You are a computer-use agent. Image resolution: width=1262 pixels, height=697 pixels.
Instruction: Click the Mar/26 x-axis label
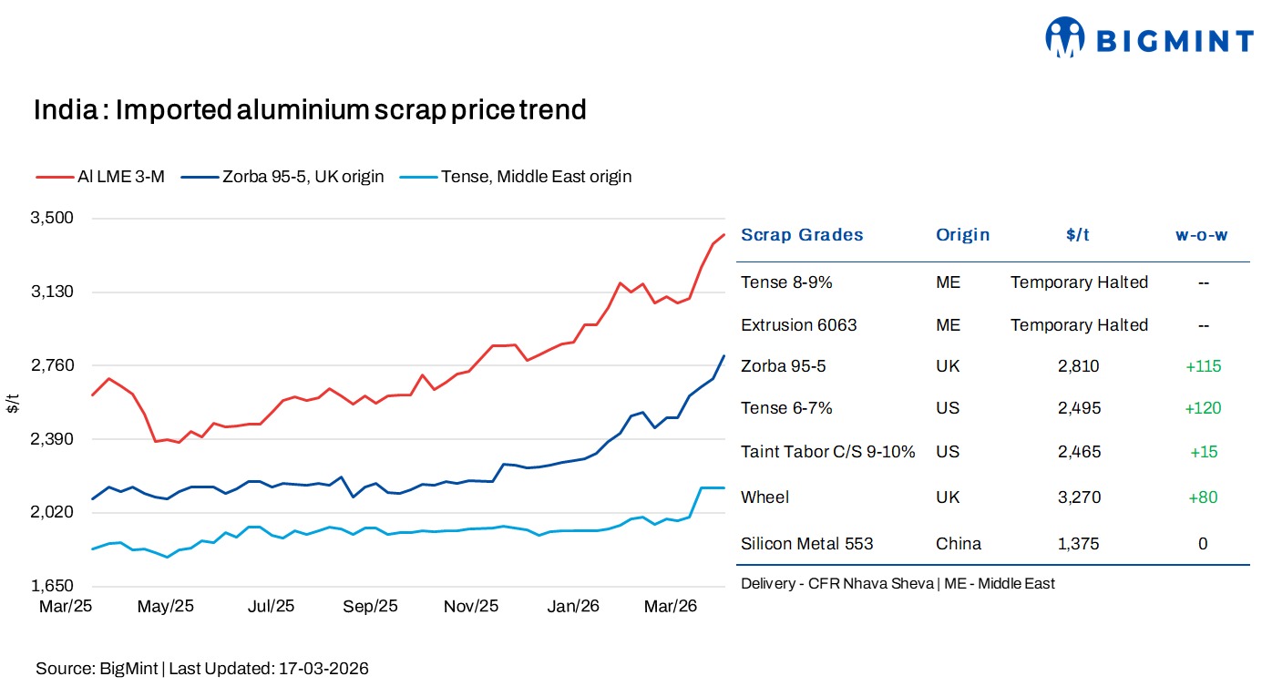coord(671,606)
